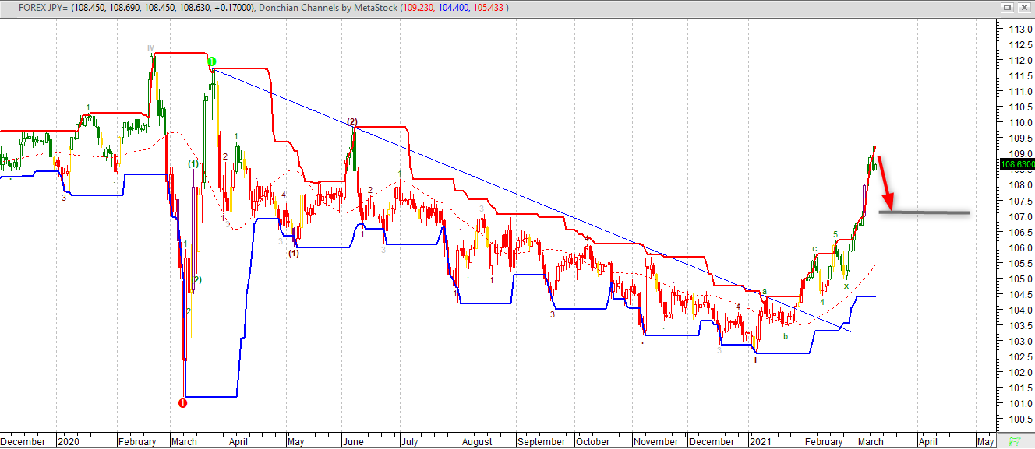Click the 113.0 price scale label
Screen dimensions: 1035x449
click(1014, 29)
